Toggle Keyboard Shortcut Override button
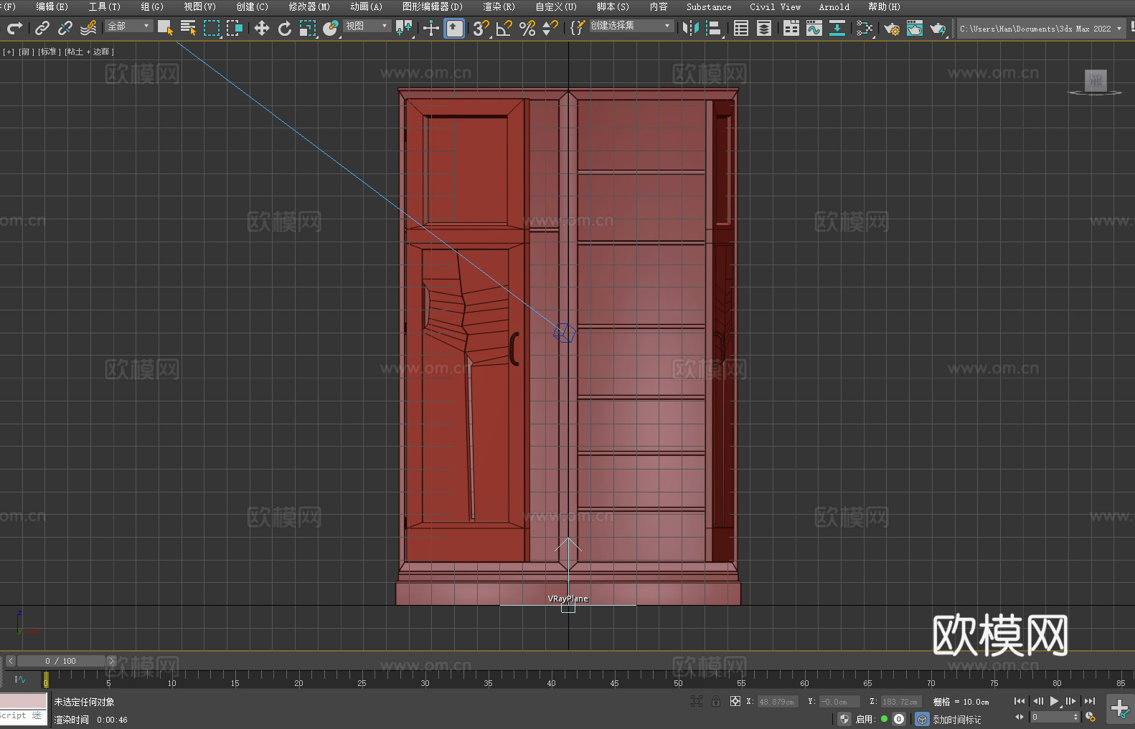 click(x=454, y=28)
